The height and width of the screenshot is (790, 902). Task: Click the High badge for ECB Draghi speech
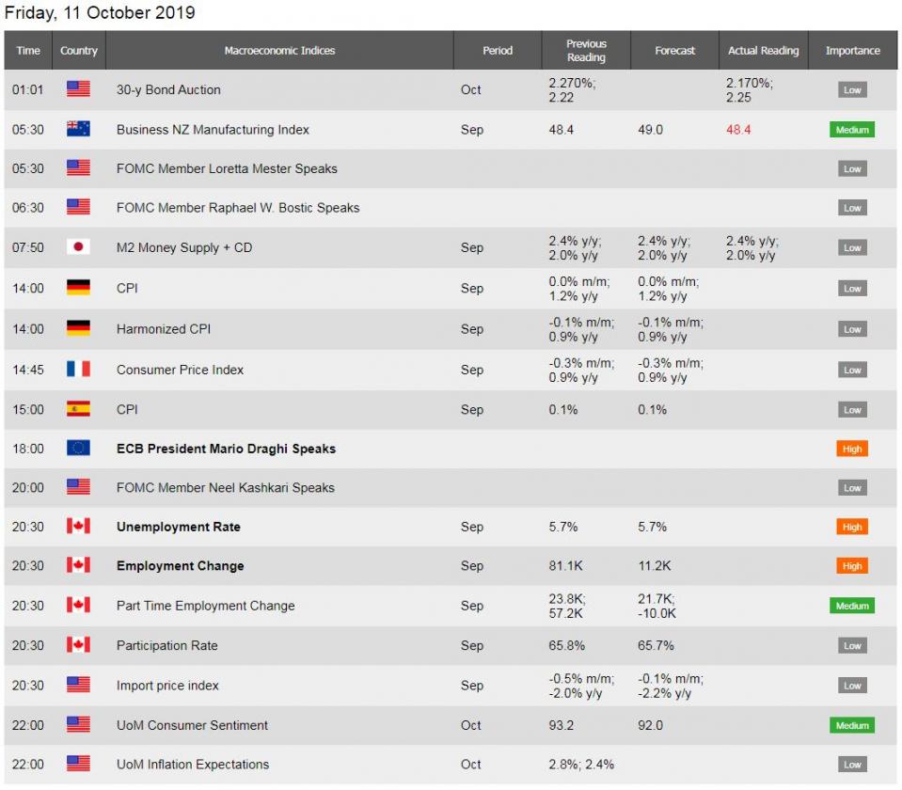(x=852, y=450)
